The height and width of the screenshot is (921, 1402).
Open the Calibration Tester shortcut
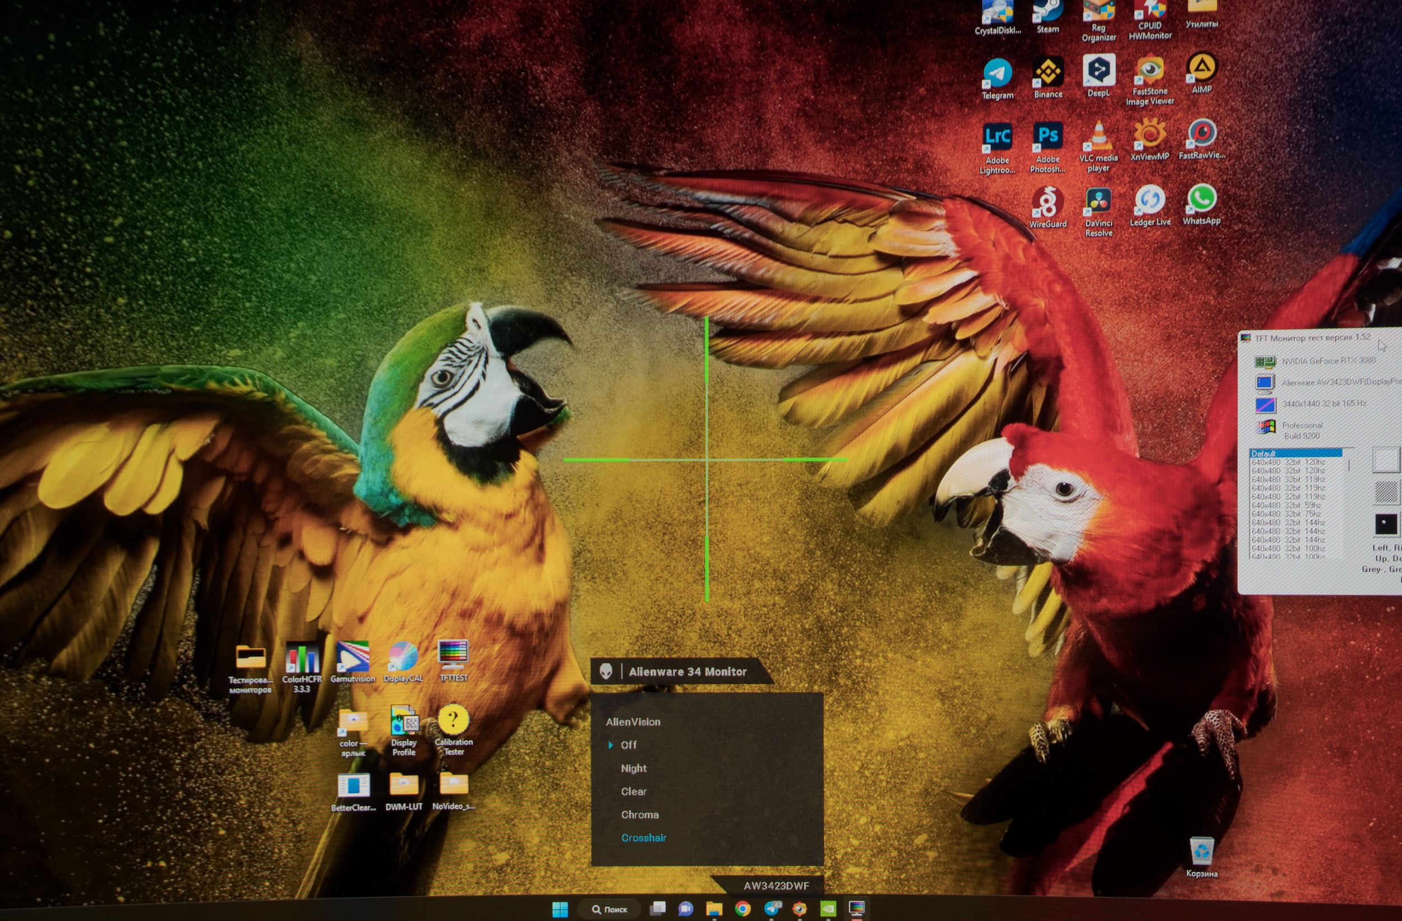coord(453,720)
